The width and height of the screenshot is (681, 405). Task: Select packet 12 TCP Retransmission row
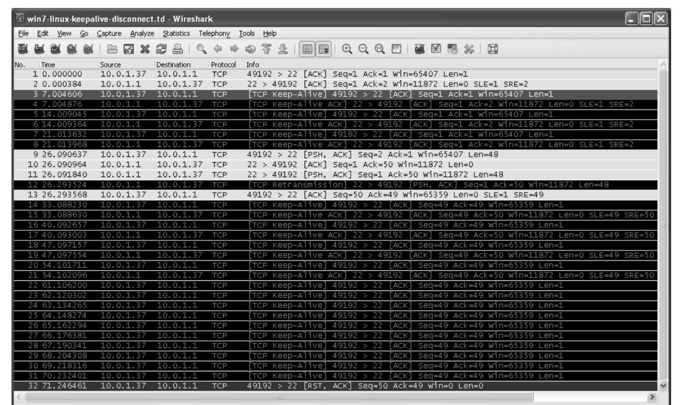coord(336,185)
